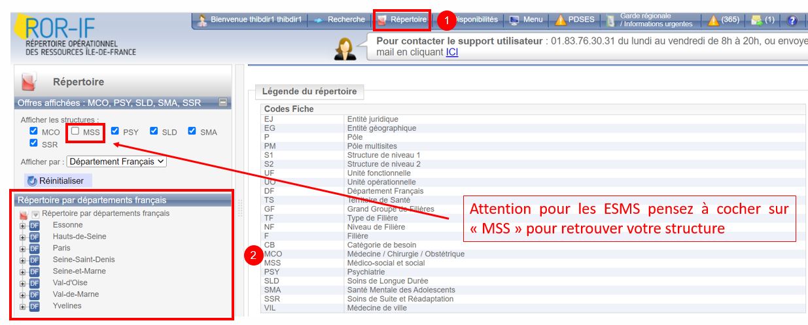Uncheck the PSY structures checkbox
Image resolution: width=808 pixels, height=325 pixels.
[x=115, y=131]
